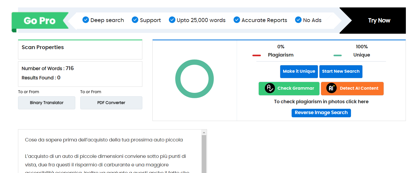
Task: Open Reverse Image Search
Action: pos(321,113)
